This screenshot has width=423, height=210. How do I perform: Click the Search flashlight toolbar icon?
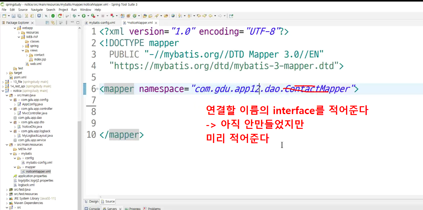click(156, 16)
